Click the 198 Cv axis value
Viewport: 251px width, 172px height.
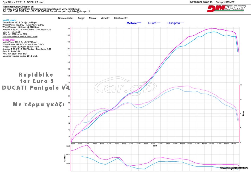pyautogui.click(x=69, y=28)
